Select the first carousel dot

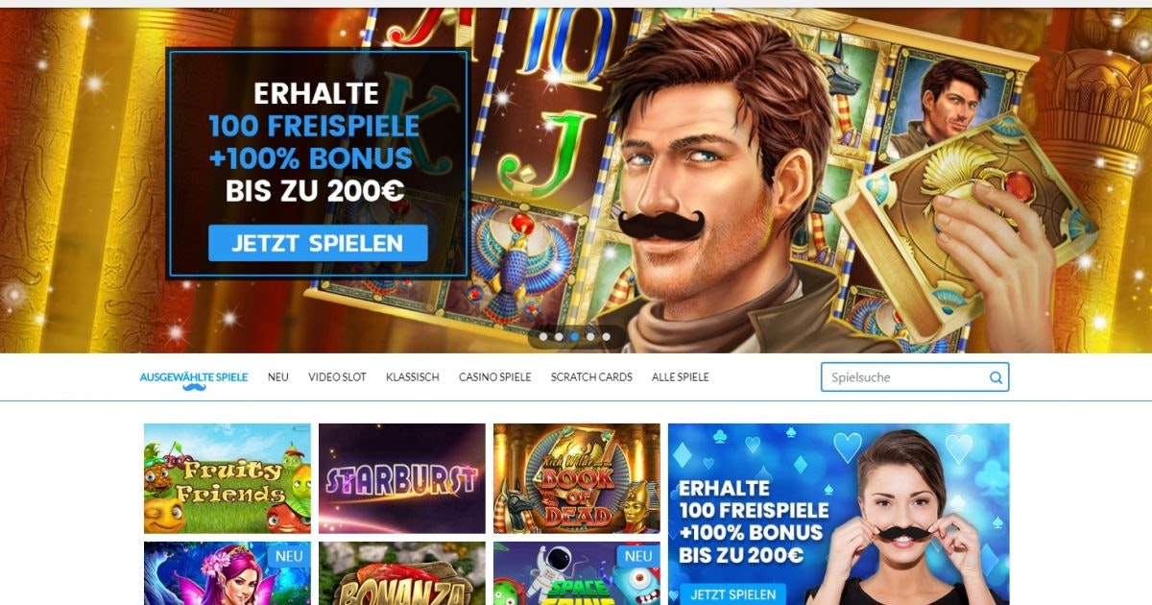(x=543, y=337)
